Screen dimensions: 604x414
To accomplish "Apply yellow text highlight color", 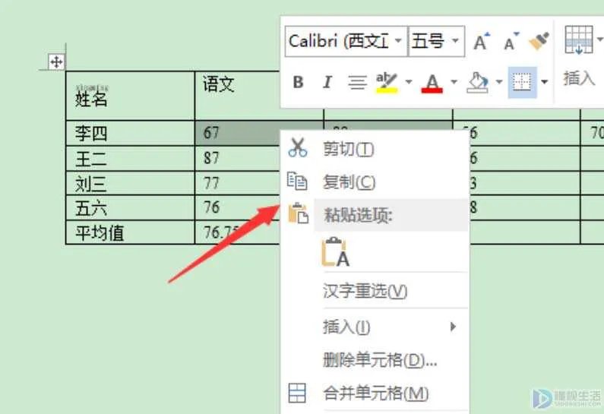I will click(x=387, y=82).
